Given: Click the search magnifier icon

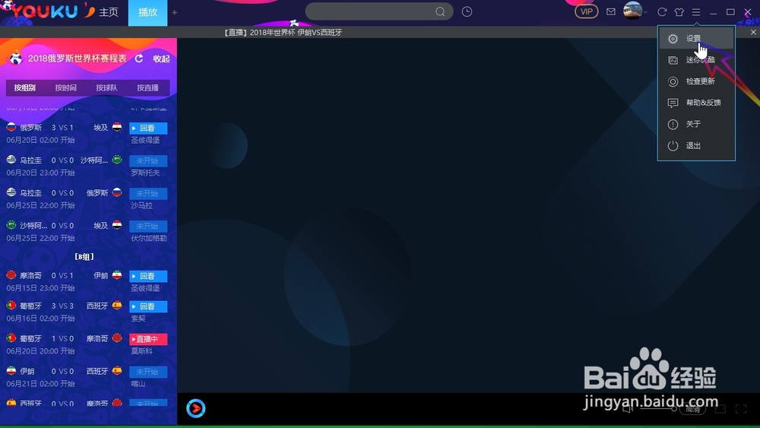Looking at the screenshot, I should pyautogui.click(x=440, y=11).
